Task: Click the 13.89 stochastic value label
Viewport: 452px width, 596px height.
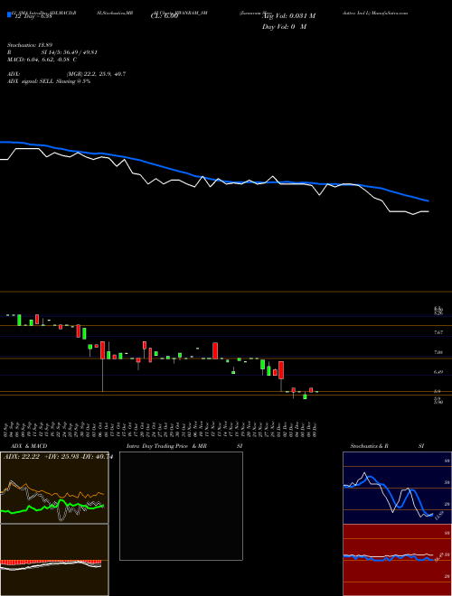Action: point(438,517)
